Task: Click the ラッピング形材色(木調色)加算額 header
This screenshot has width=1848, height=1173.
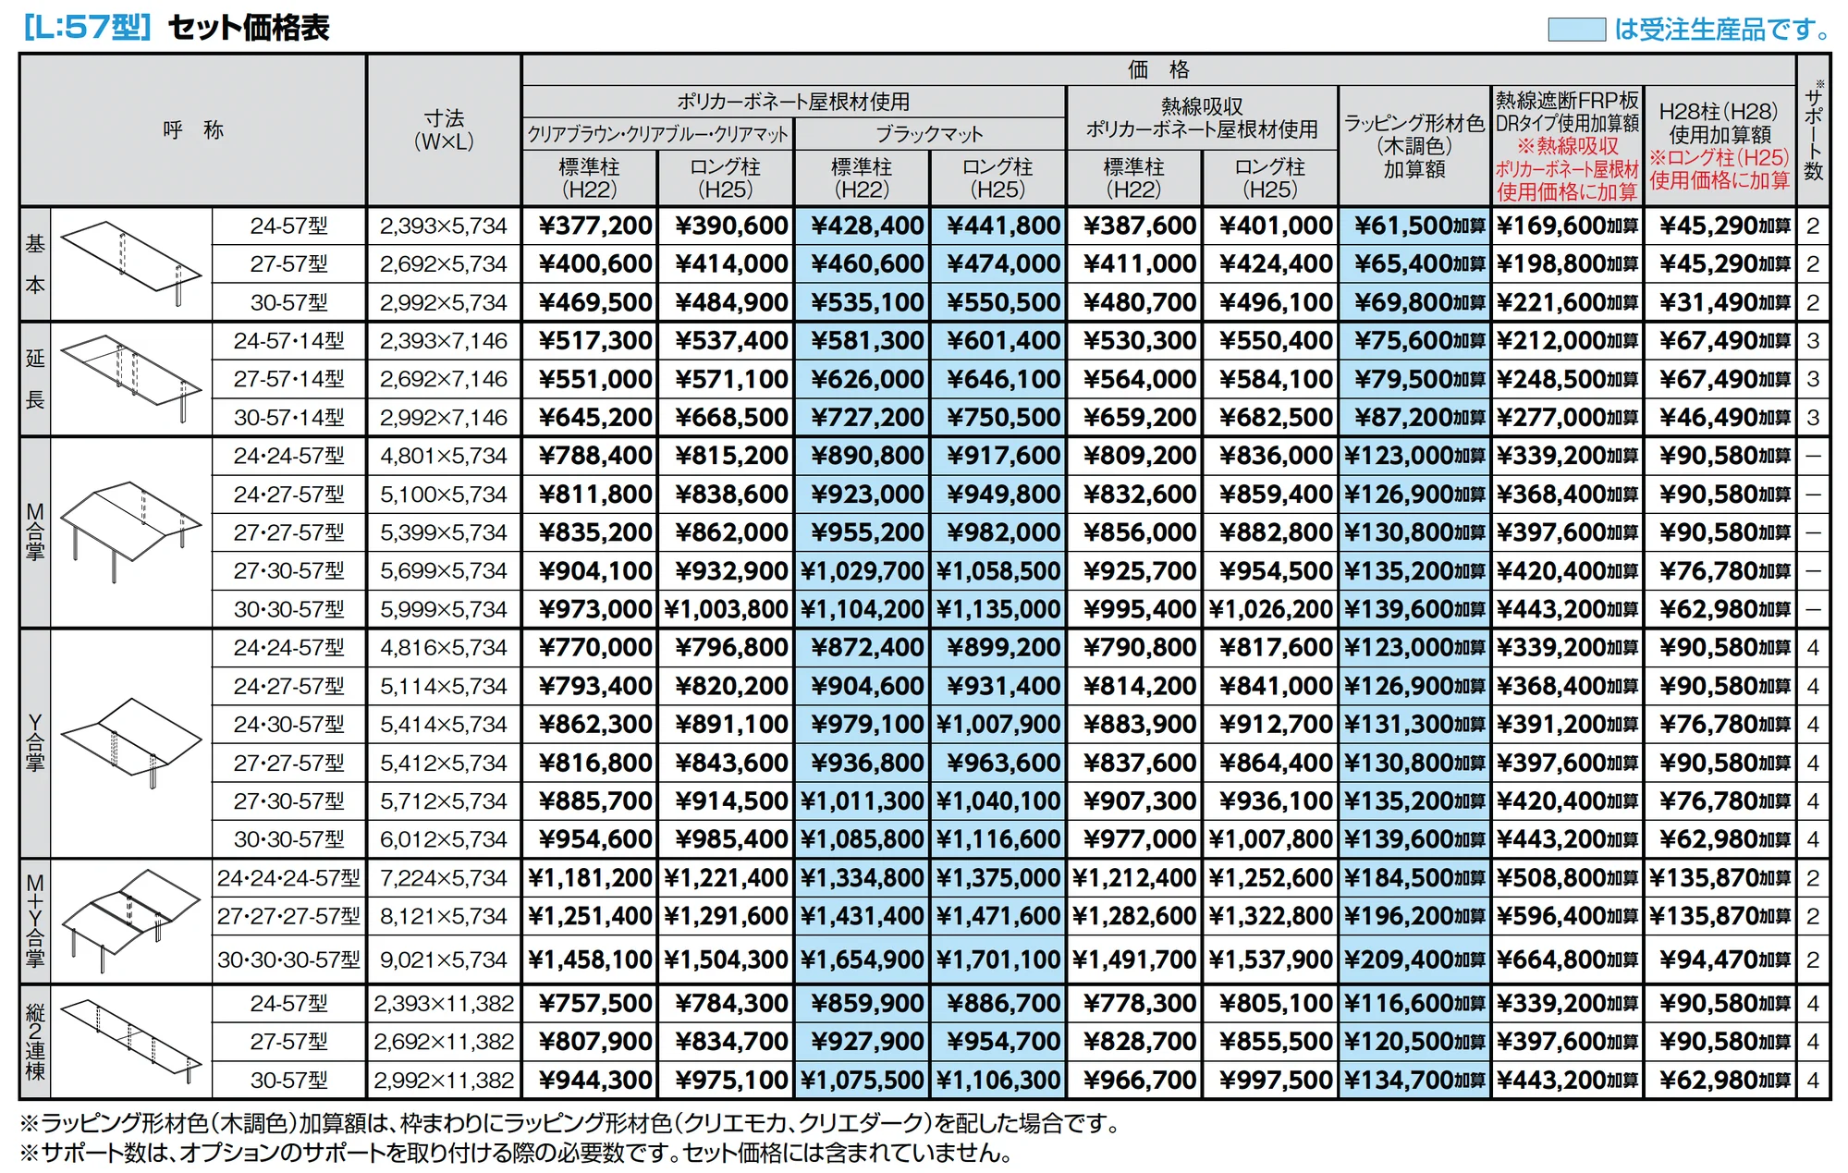Action: 1414,145
